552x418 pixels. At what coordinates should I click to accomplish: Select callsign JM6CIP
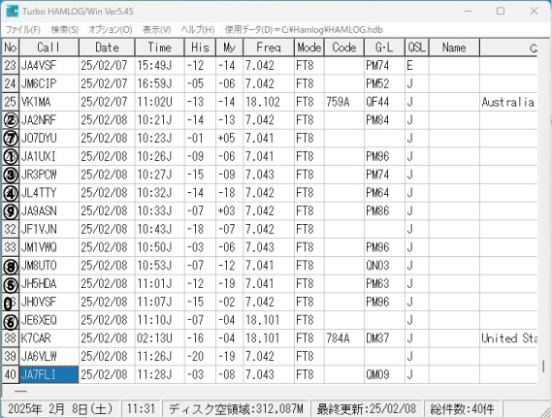coord(39,83)
